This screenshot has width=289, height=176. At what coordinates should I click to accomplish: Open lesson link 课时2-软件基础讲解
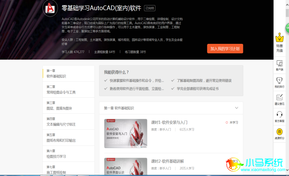(x=167, y=161)
